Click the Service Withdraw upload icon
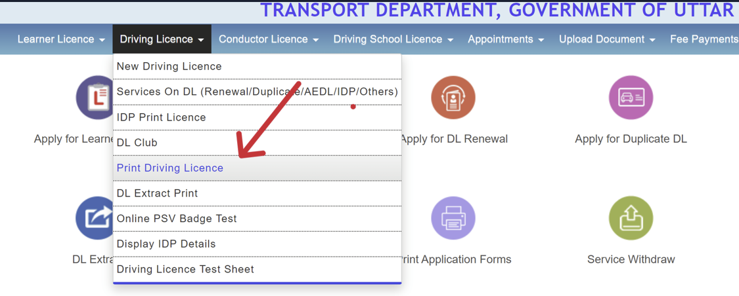The height and width of the screenshot is (296, 739). coord(631,218)
